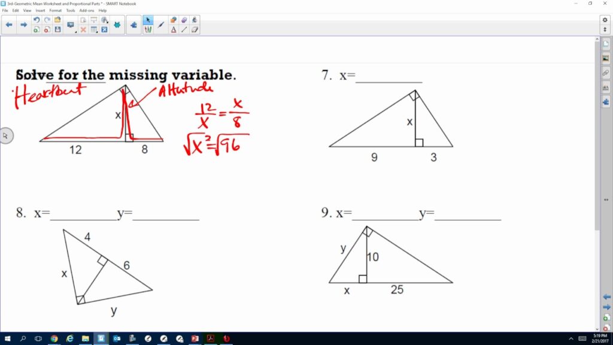Open File Explorer from the taskbar
The height and width of the screenshot is (345, 613).
pyautogui.click(x=85, y=338)
